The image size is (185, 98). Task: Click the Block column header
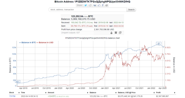12,92
